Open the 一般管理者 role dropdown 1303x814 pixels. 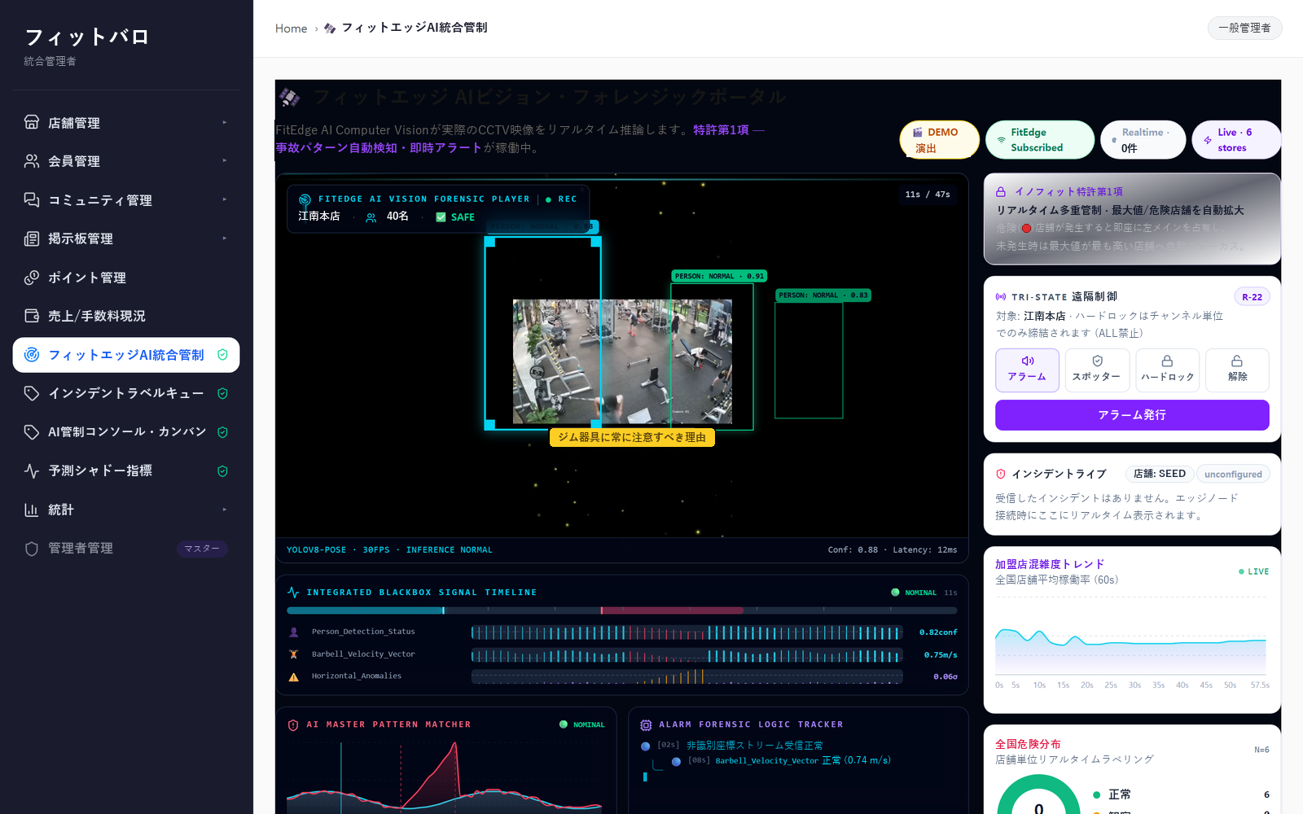pyautogui.click(x=1244, y=28)
